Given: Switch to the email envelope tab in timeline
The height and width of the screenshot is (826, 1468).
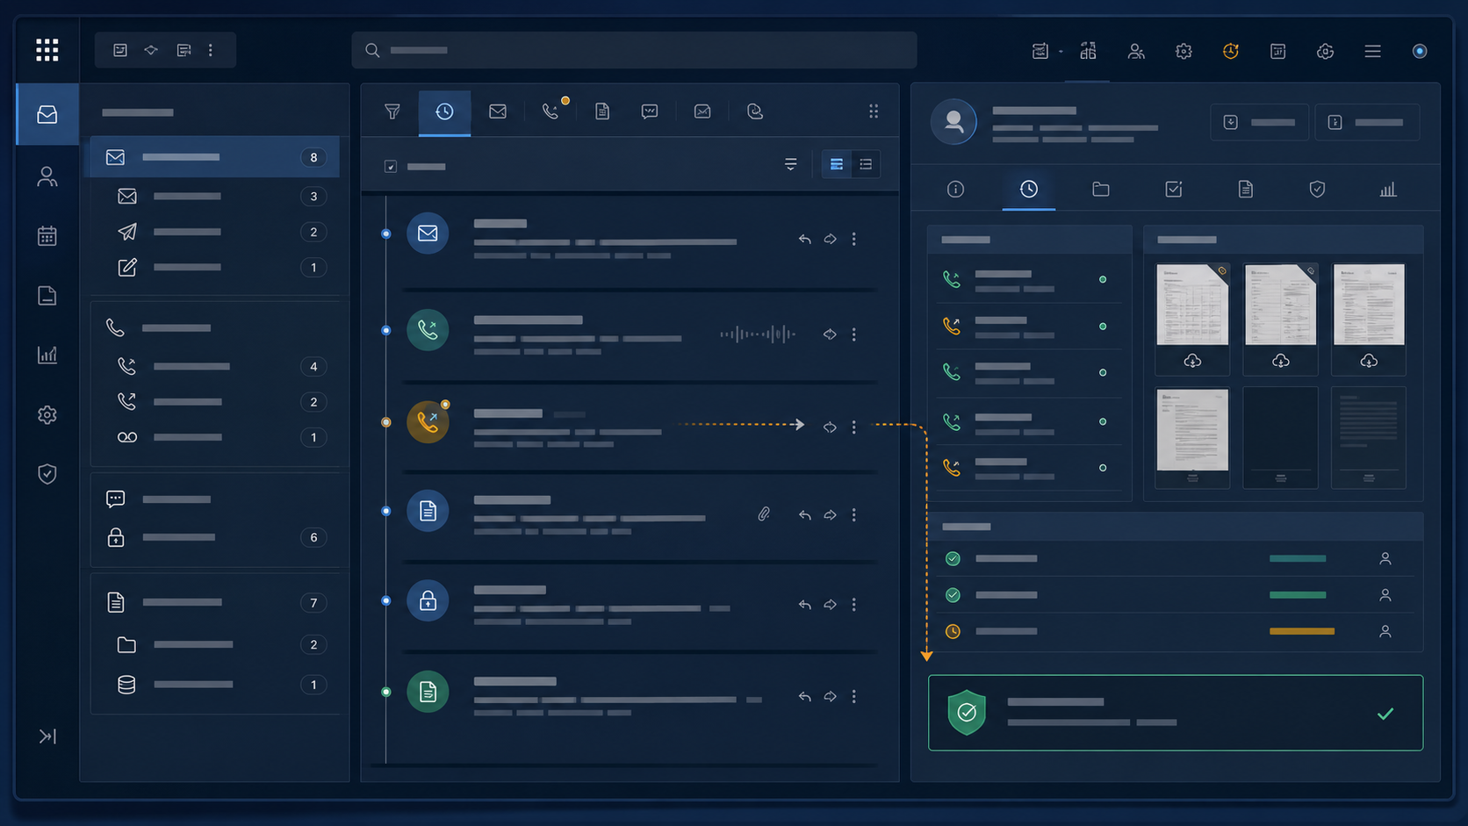Looking at the screenshot, I should click(x=498, y=111).
